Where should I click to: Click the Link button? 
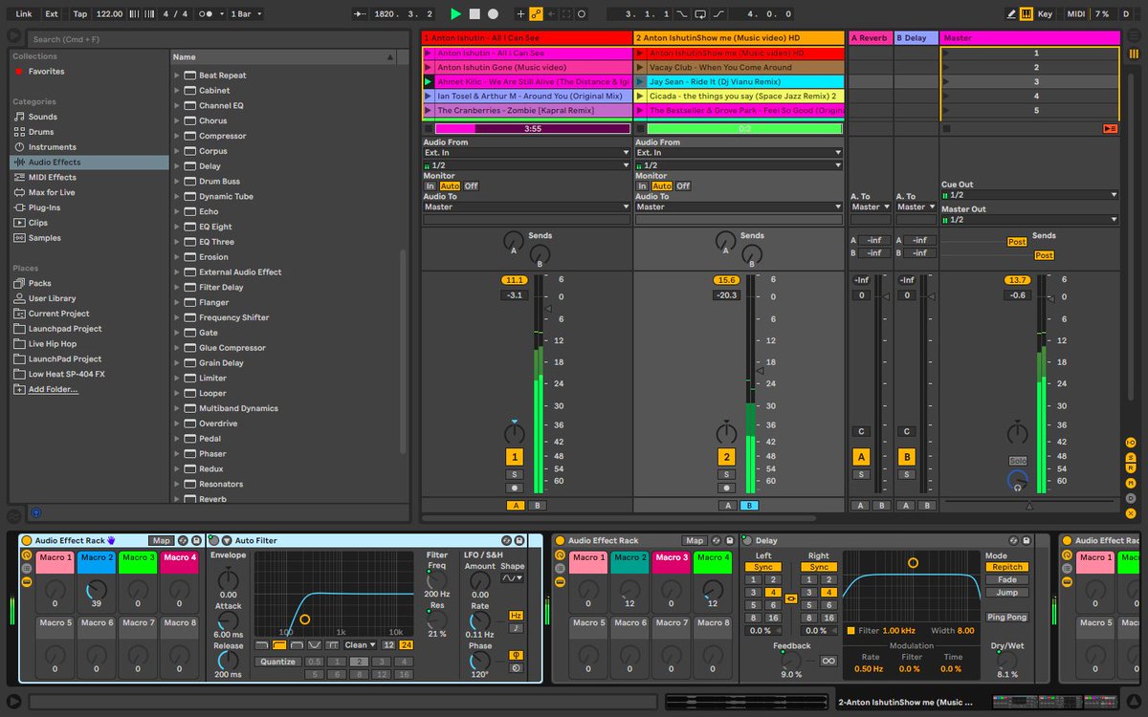tap(24, 14)
